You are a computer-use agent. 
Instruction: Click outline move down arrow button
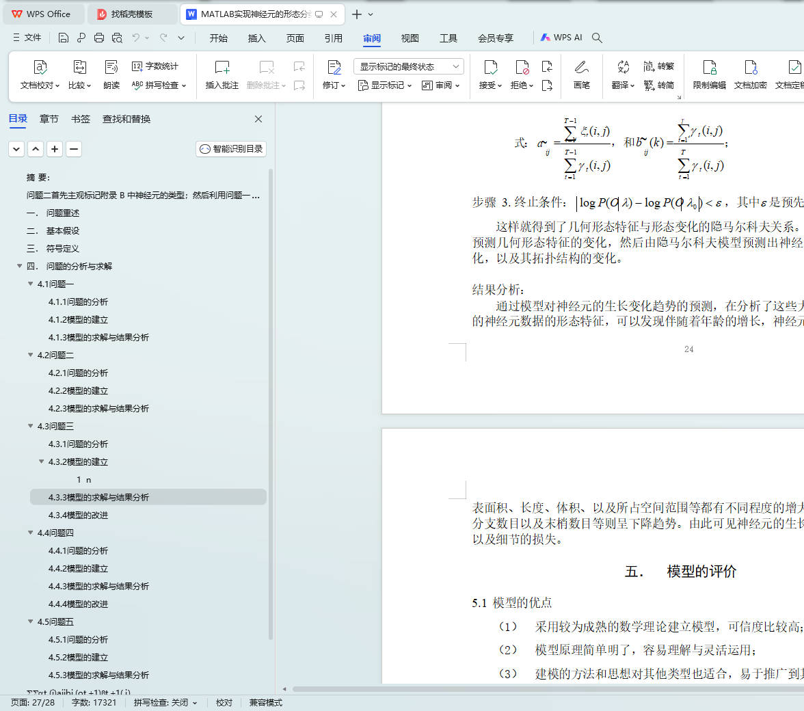16,149
